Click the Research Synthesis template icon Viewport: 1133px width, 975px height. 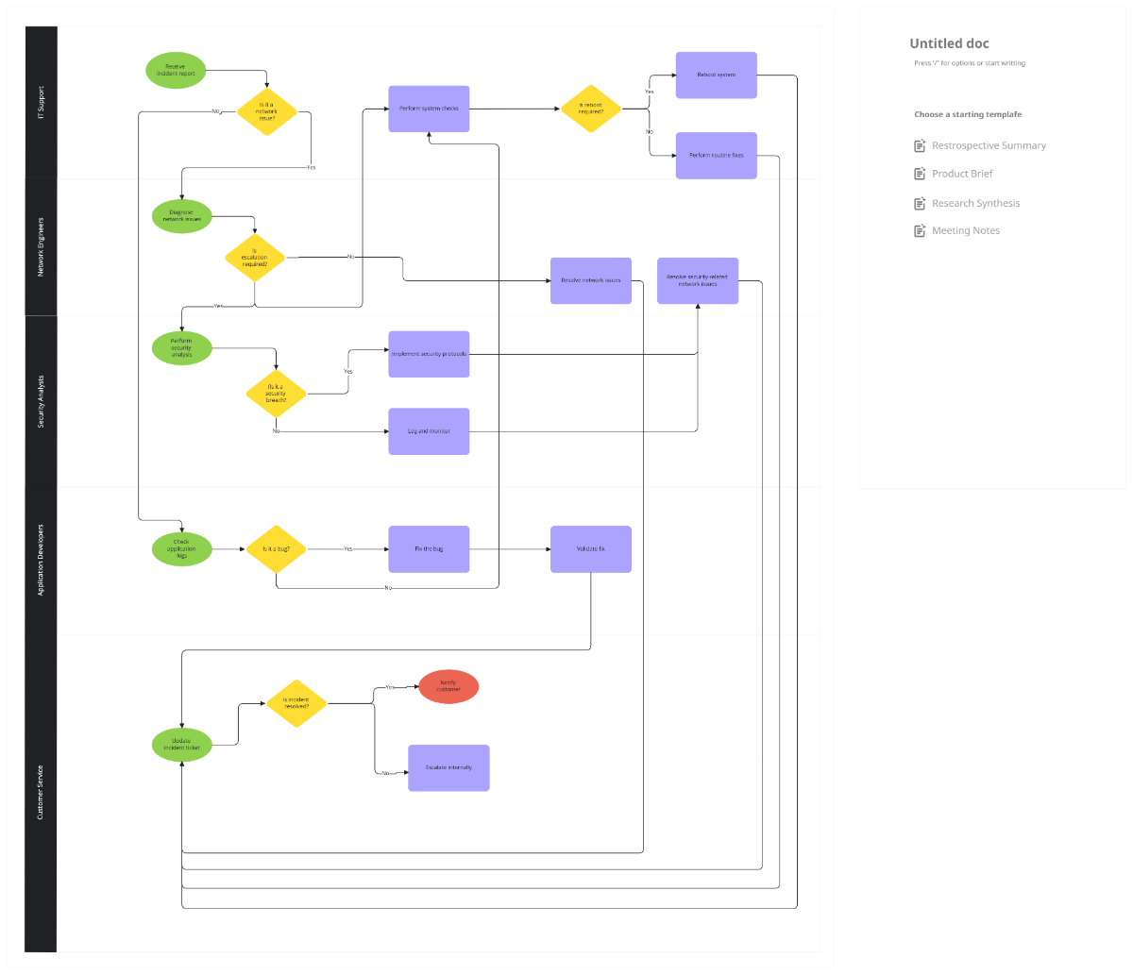pyautogui.click(x=919, y=203)
